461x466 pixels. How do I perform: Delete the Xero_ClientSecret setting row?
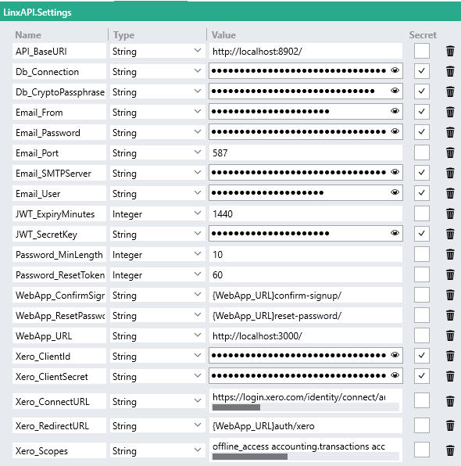[x=450, y=376]
